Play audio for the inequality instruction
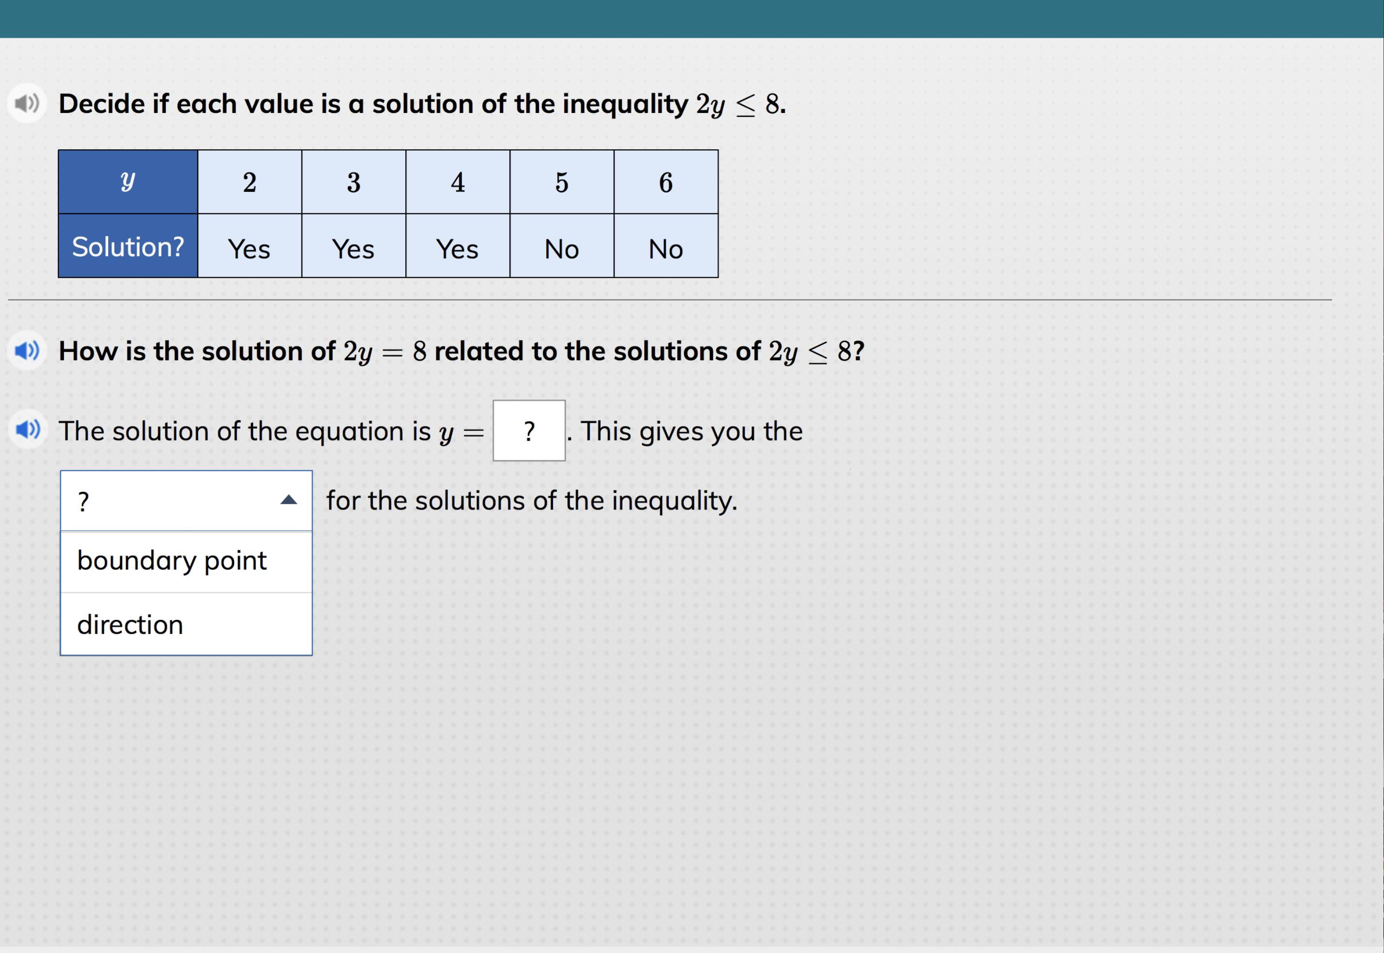The height and width of the screenshot is (953, 1384). coord(27,103)
